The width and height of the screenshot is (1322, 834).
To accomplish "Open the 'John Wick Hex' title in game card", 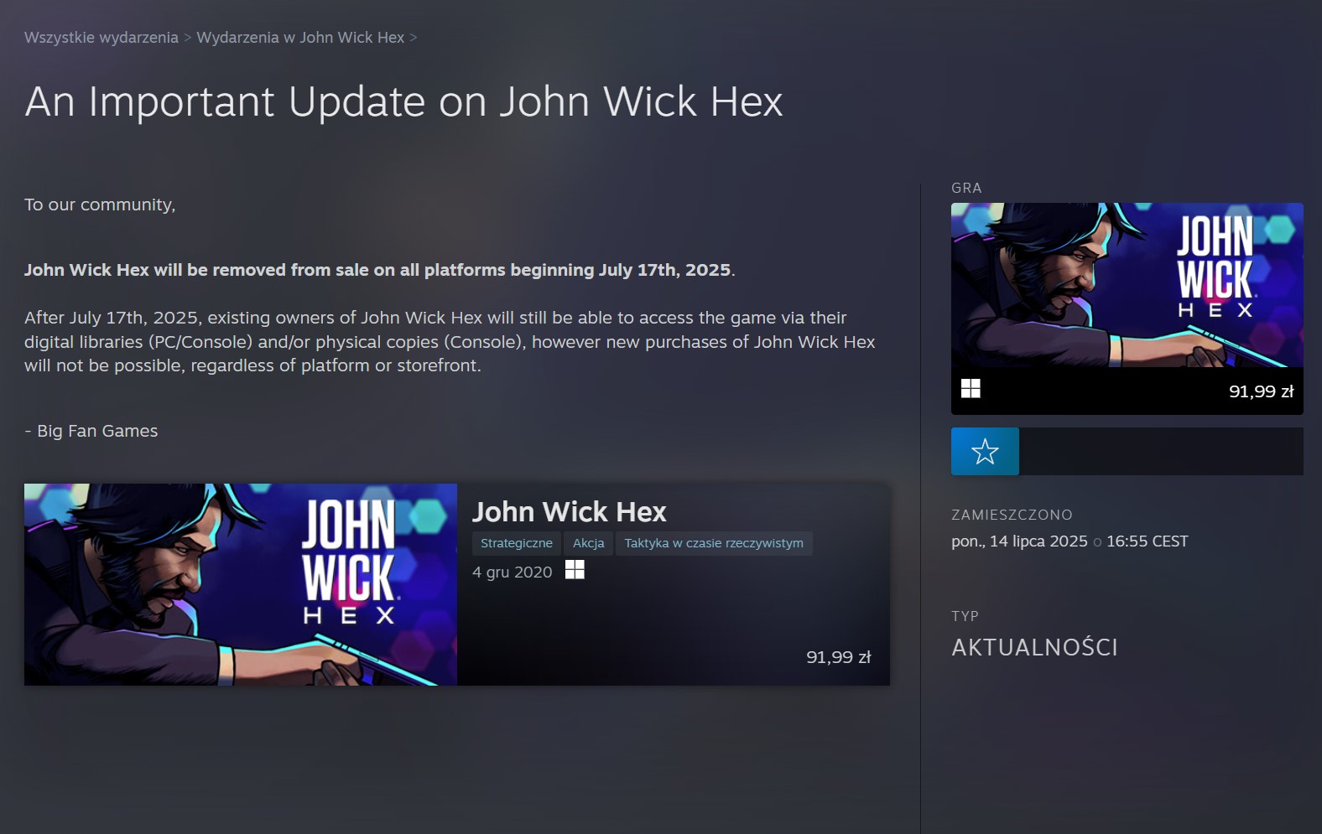I will point(569,511).
